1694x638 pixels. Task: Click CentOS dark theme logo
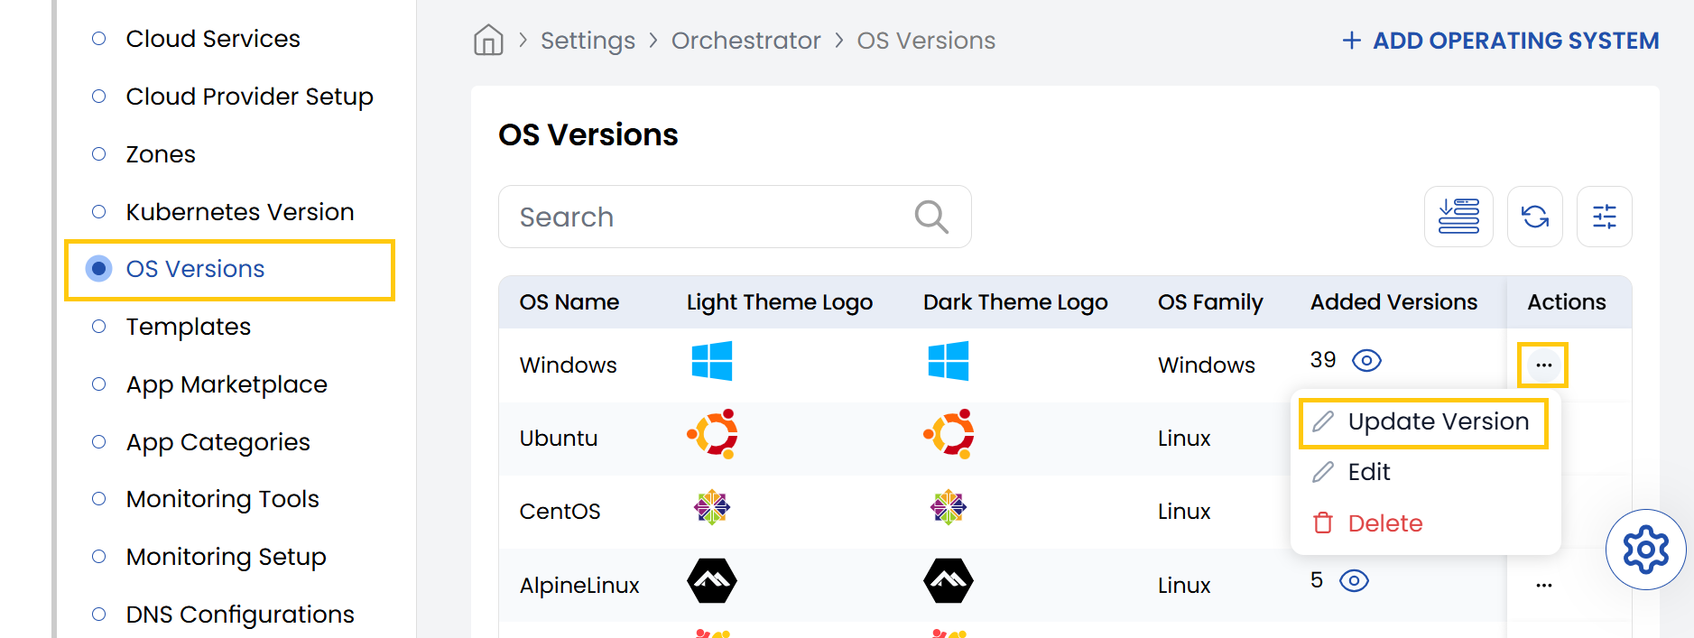[949, 507]
